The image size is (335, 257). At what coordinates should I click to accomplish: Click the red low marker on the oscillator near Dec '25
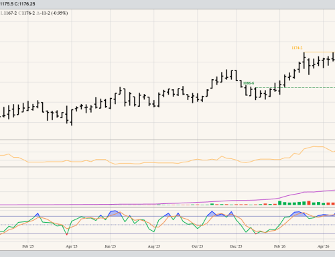coord(256,234)
